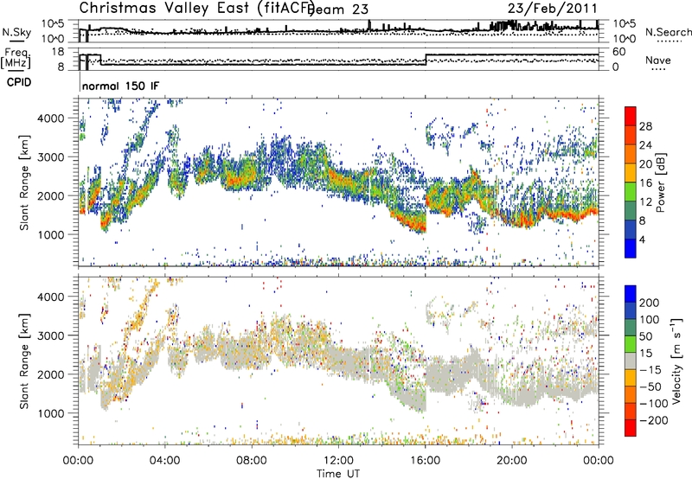Click the grey band of the velocity color bar
692x479 pixels.
click(631, 361)
